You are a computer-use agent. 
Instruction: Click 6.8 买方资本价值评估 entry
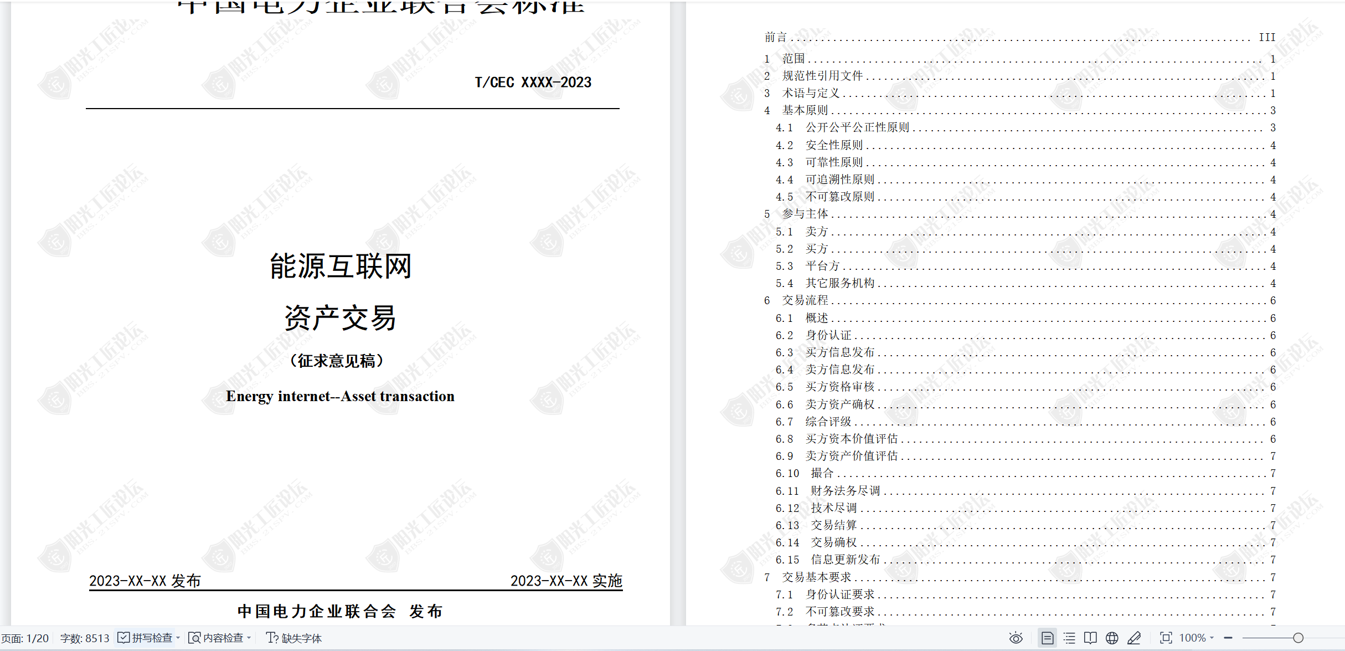(1026, 439)
